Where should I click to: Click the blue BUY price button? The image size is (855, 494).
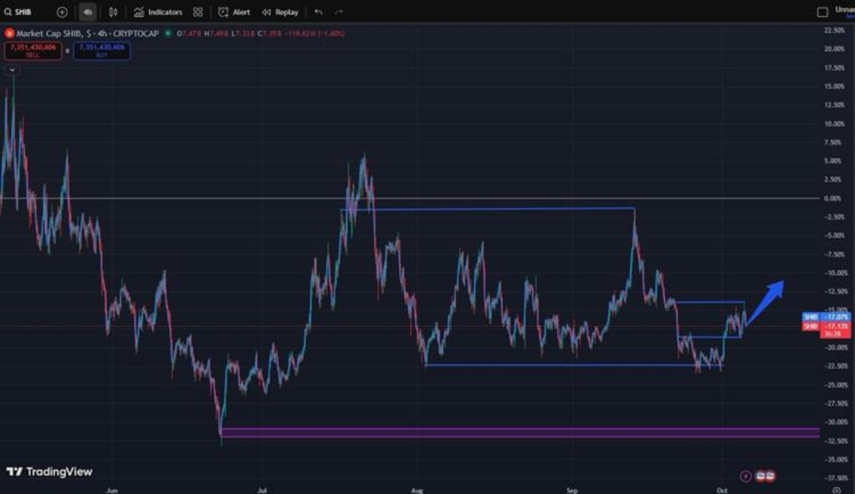coord(102,50)
